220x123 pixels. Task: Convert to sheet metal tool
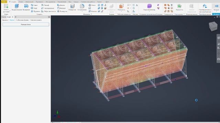pyautogui.click(x=205, y=8)
